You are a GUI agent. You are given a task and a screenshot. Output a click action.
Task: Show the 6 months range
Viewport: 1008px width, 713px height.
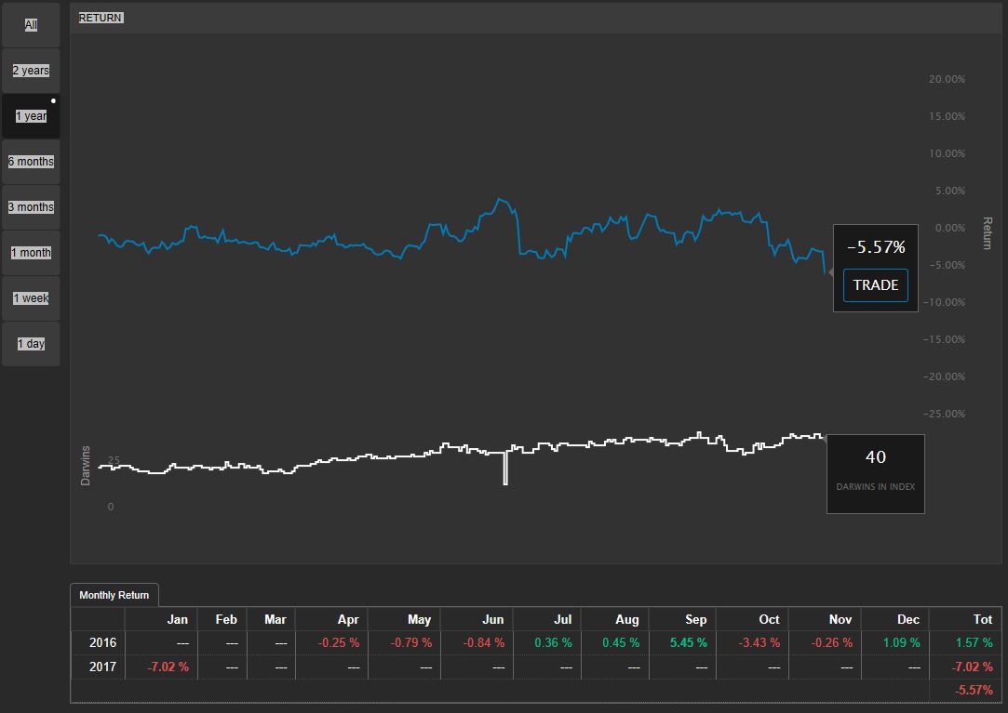click(x=31, y=162)
